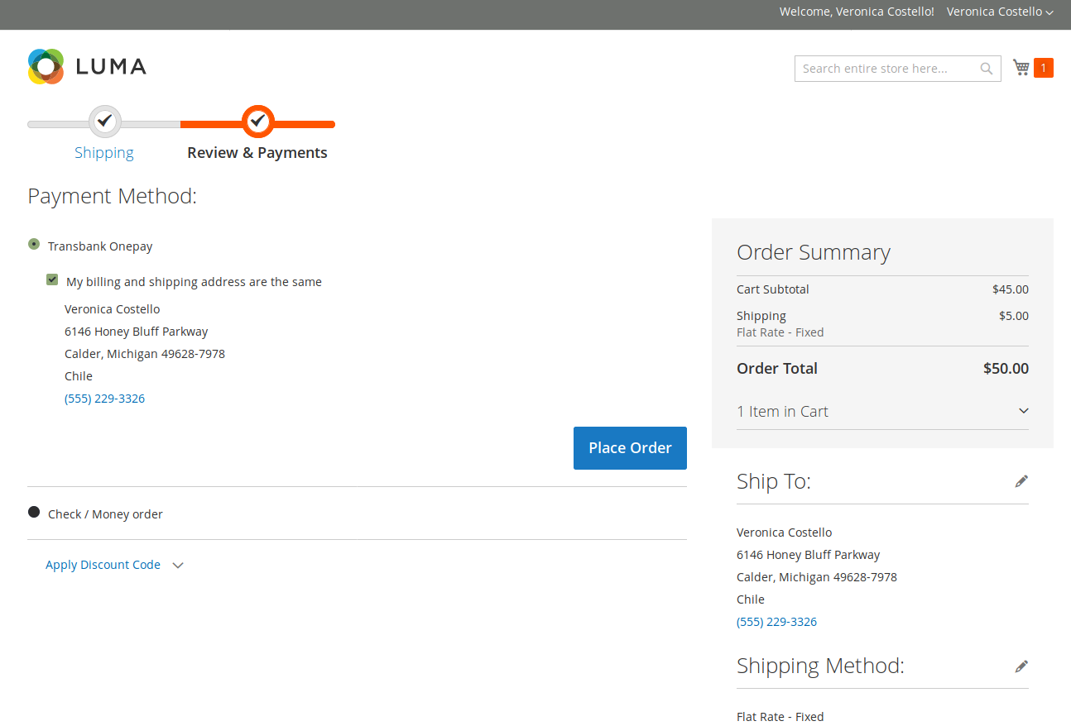Edit the Ship To address pencil icon
1071x726 pixels.
coord(1021,481)
